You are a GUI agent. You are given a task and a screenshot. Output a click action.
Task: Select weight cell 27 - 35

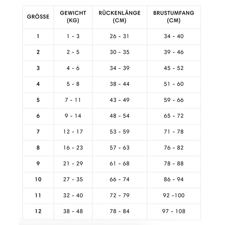point(73,179)
